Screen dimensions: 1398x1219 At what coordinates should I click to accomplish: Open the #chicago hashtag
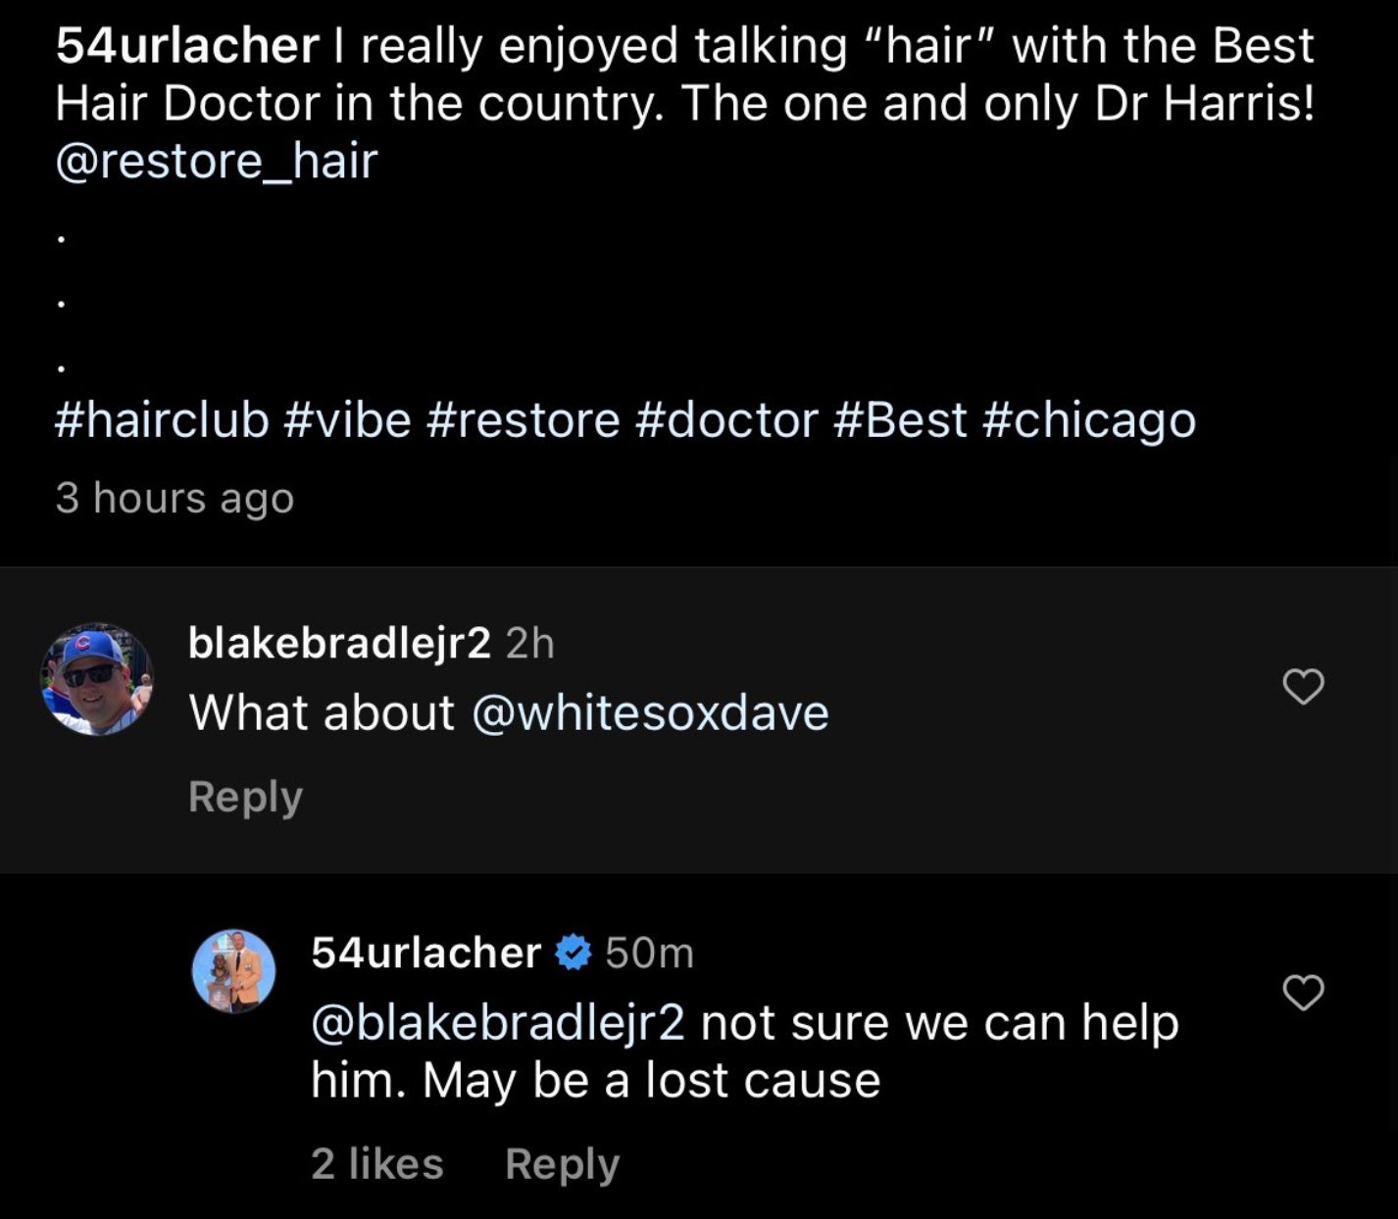[1088, 420]
